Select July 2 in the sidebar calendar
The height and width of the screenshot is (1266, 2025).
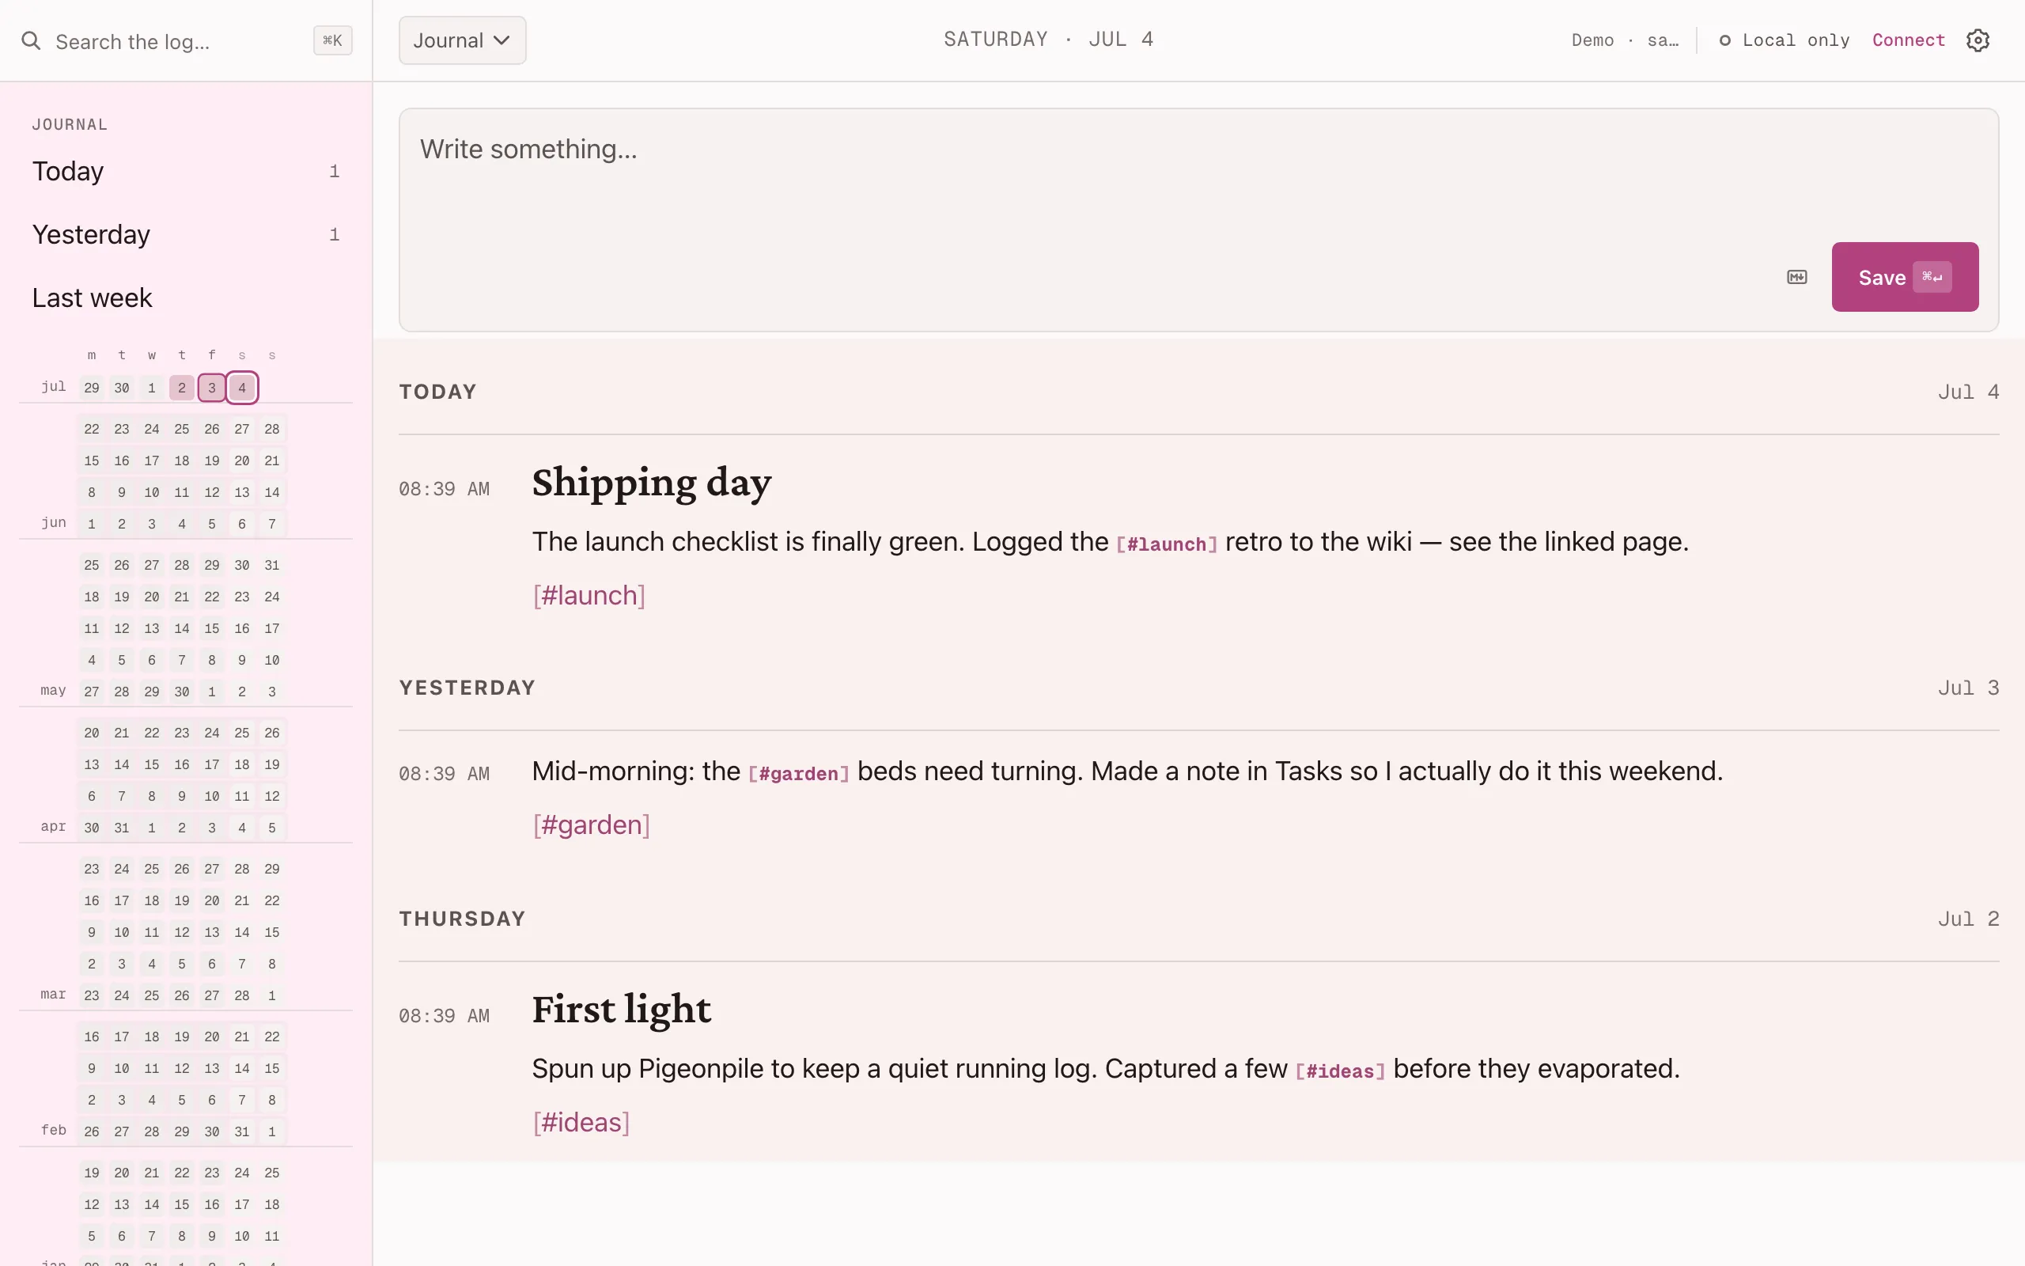(182, 388)
